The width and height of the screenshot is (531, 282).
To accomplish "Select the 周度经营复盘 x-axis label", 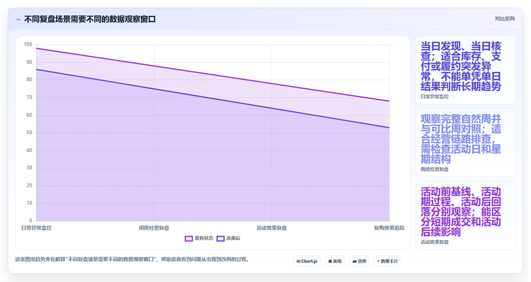I will (154, 228).
